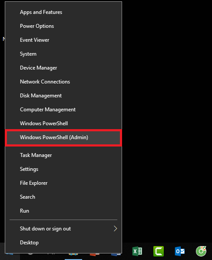Click the green circular taskbar icon
Image resolution: width=212 pixels, height=260 pixels.
(x=201, y=251)
